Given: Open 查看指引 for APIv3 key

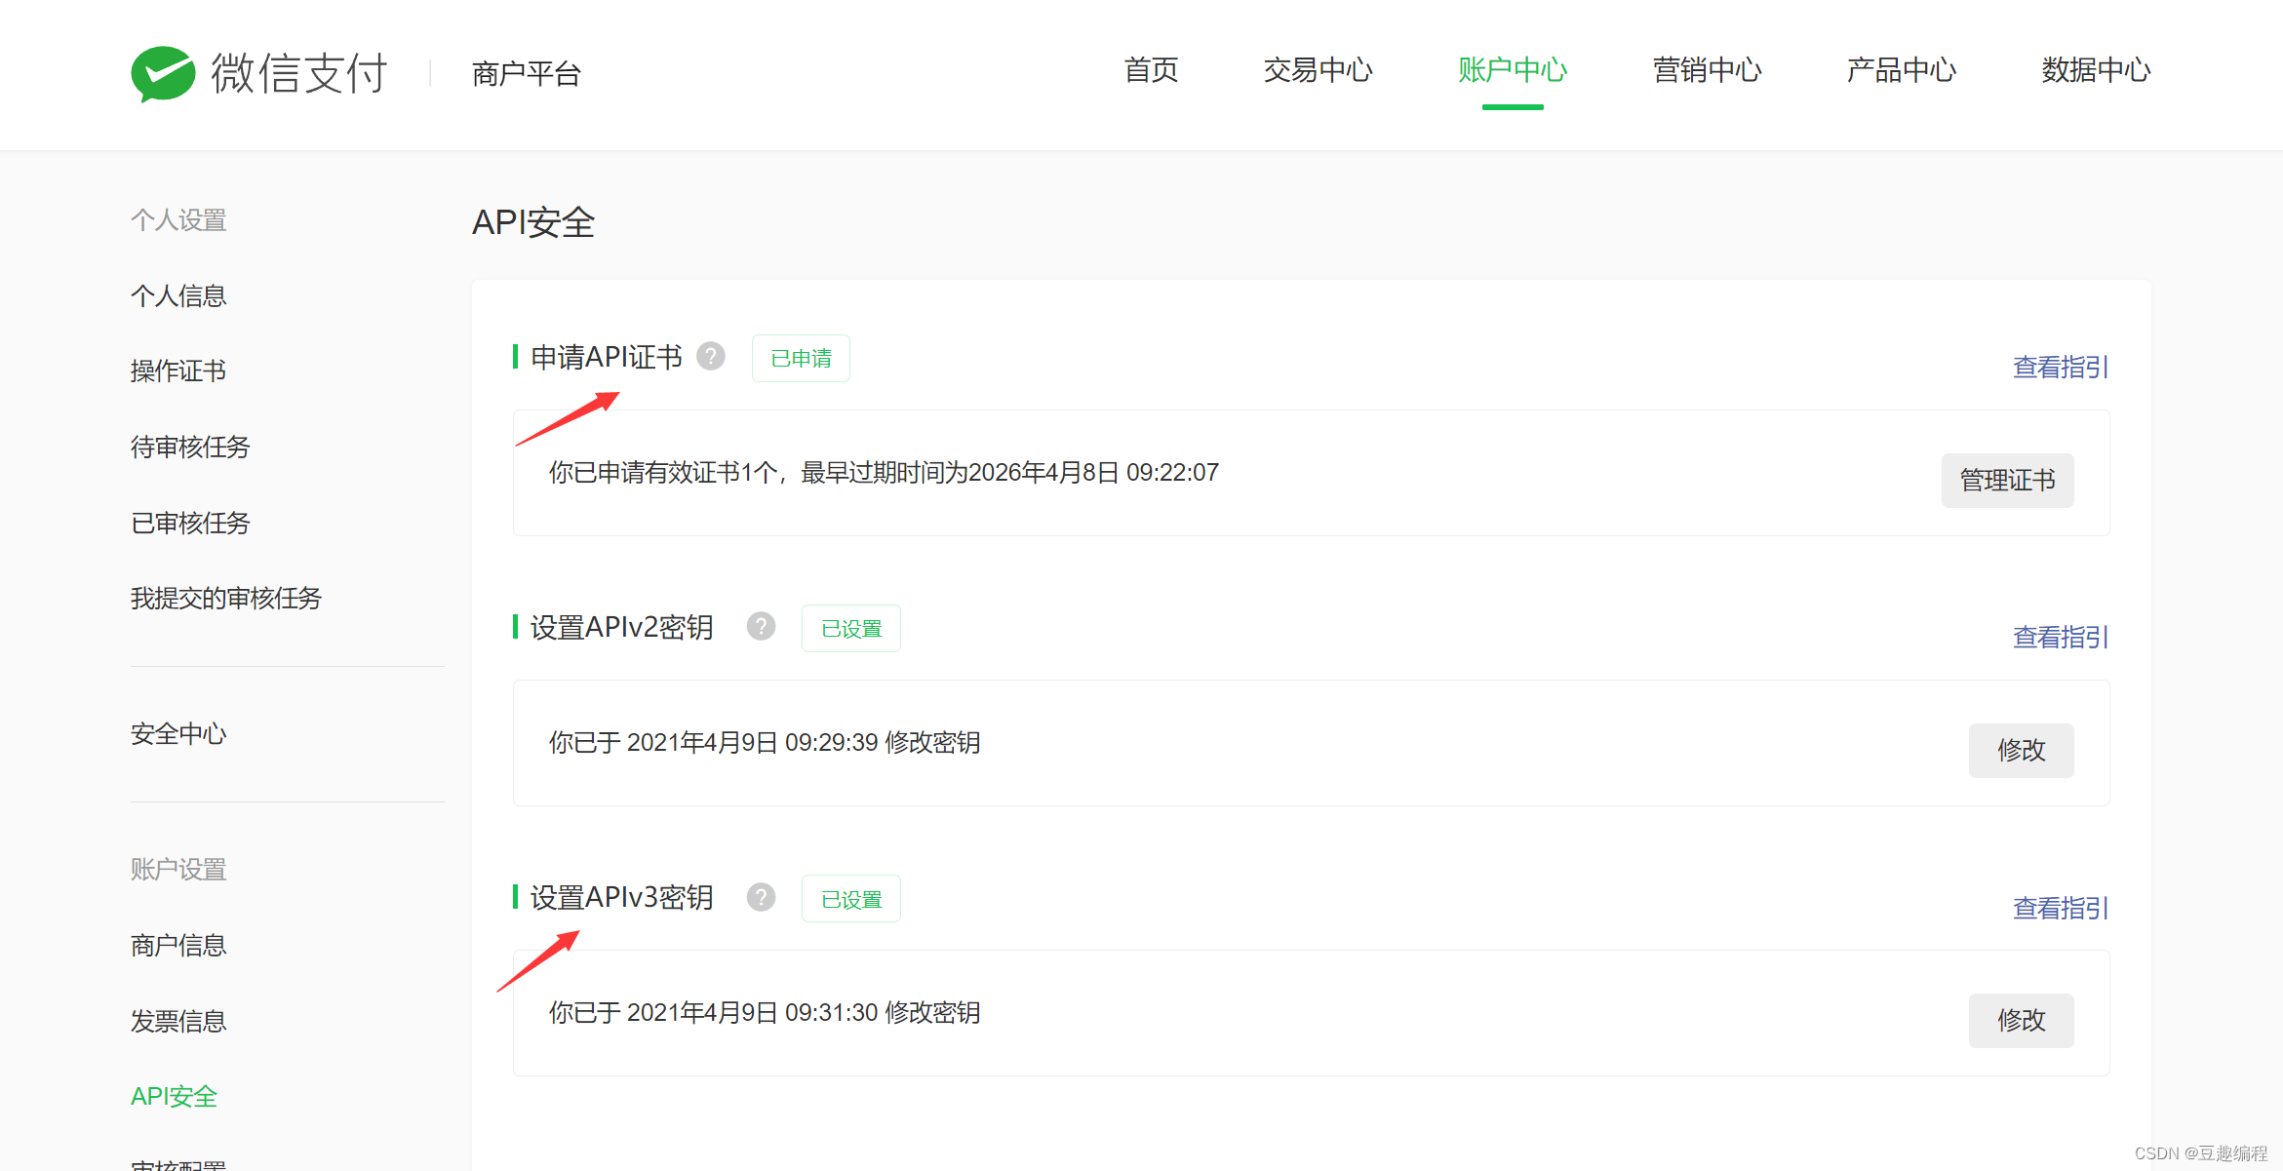Looking at the screenshot, I should coord(2060,908).
